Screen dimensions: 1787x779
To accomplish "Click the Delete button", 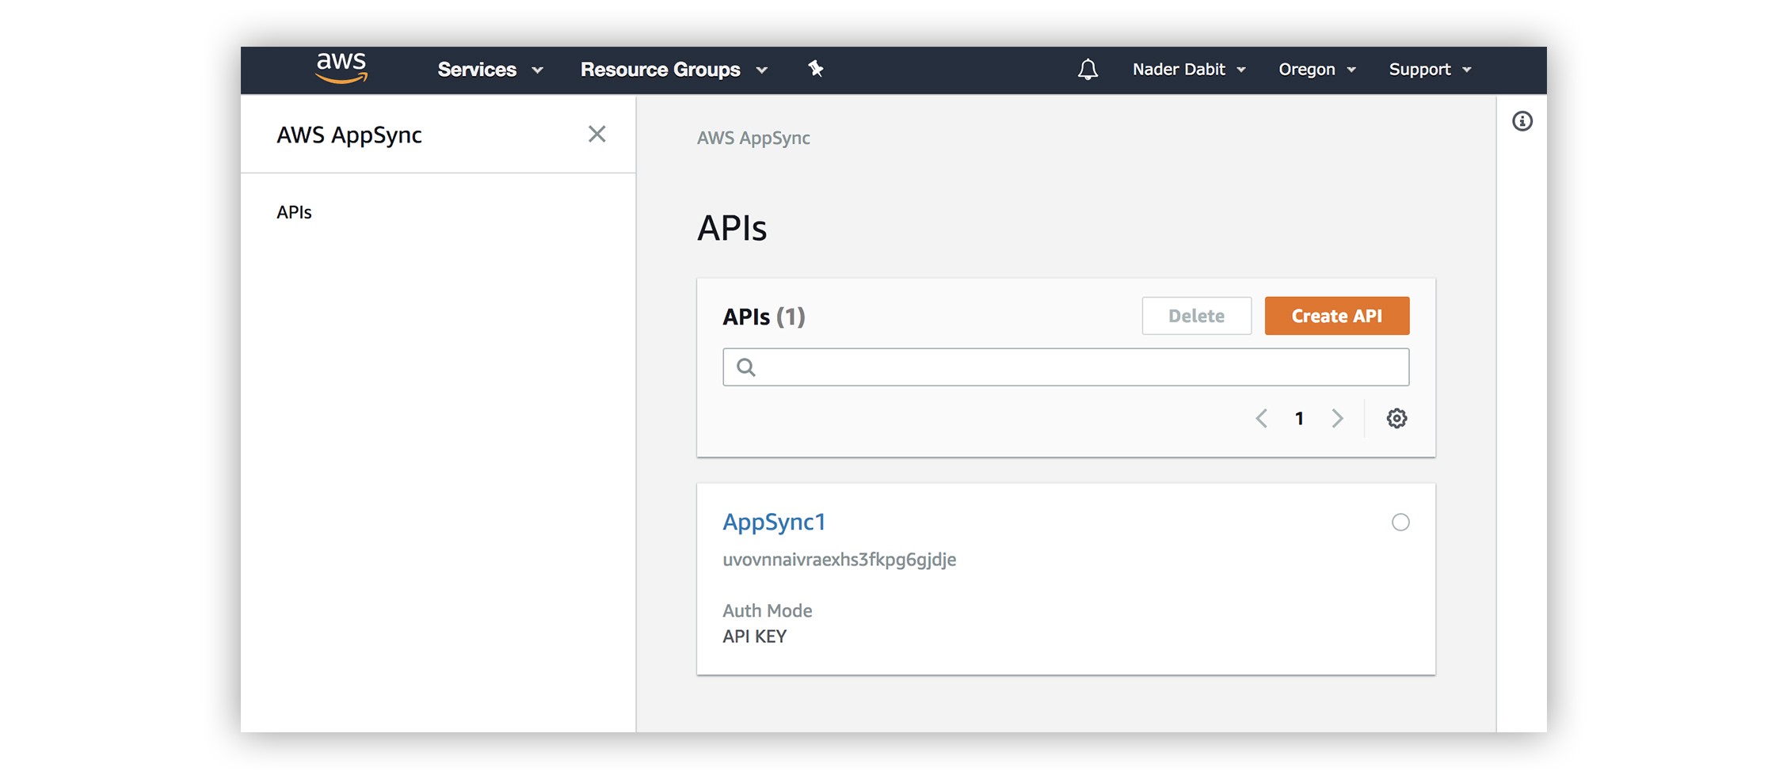I will [1196, 316].
